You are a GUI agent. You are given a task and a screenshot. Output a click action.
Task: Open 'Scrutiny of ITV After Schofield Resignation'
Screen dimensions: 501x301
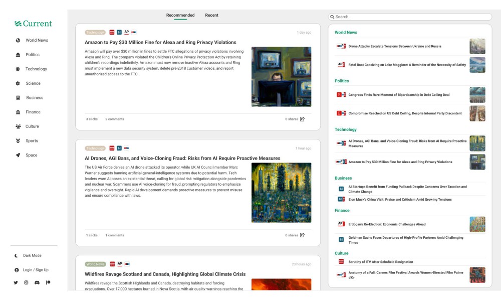pyautogui.click(x=381, y=262)
